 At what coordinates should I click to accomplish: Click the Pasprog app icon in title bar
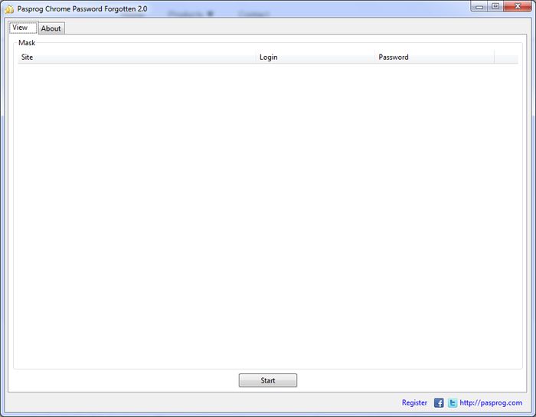(x=9, y=9)
